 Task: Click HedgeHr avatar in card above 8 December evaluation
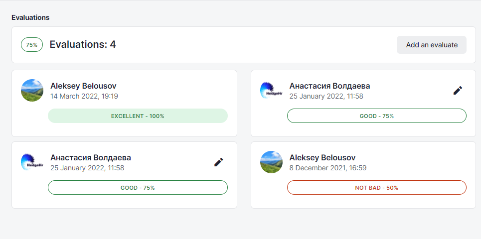coord(272,91)
